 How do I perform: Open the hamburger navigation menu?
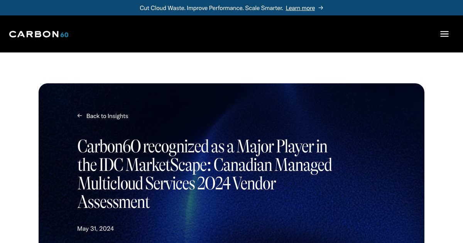(444, 34)
